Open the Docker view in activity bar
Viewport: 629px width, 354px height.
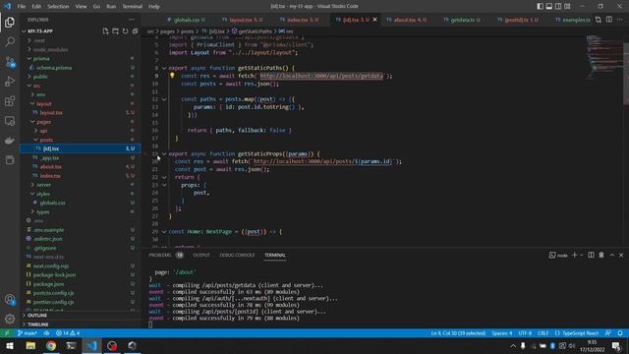(x=10, y=141)
